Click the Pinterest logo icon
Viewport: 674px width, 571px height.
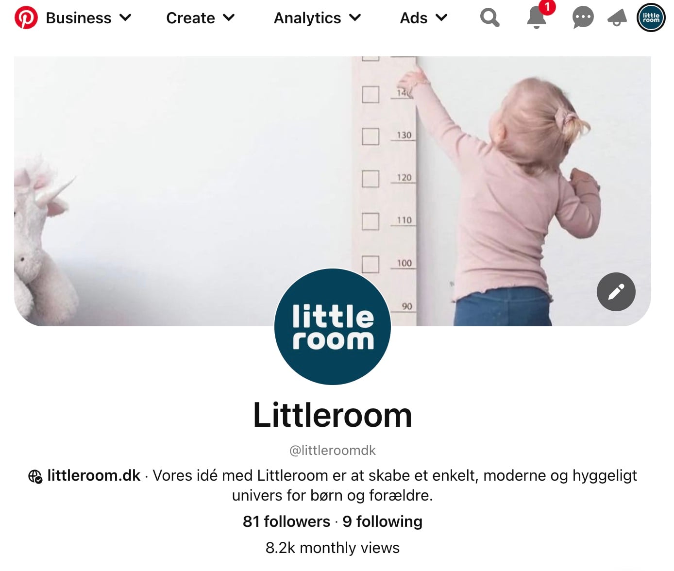click(x=26, y=18)
